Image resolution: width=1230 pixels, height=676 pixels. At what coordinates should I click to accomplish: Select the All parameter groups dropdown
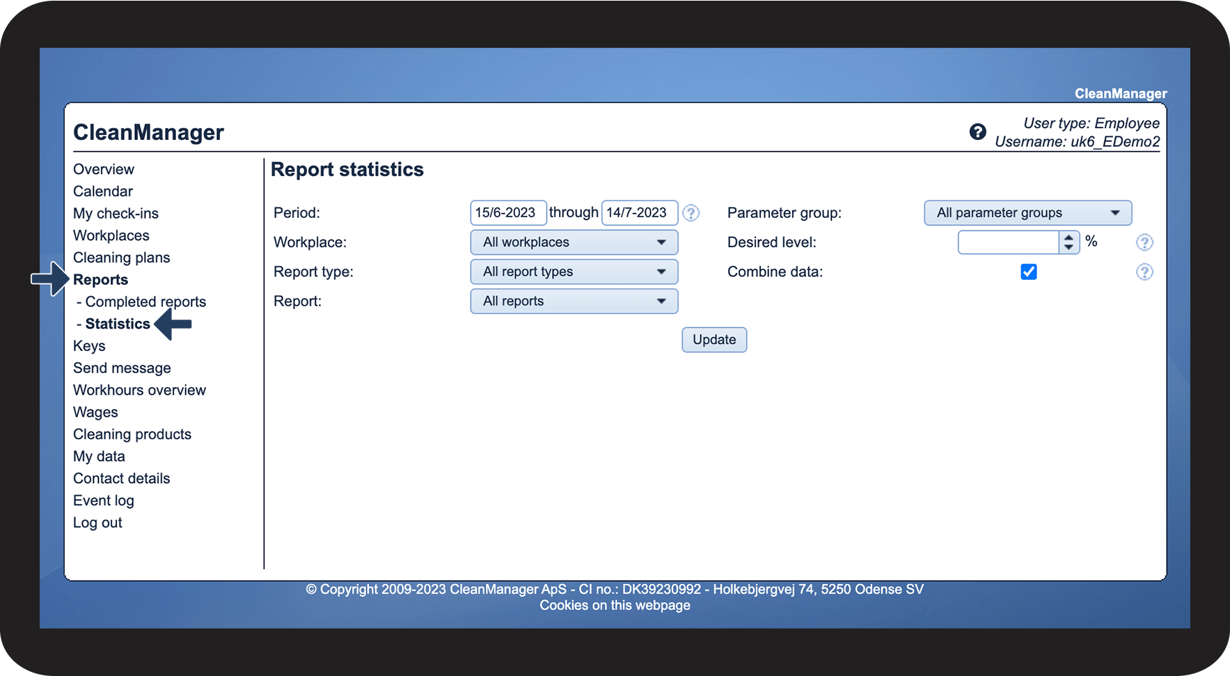point(1027,213)
